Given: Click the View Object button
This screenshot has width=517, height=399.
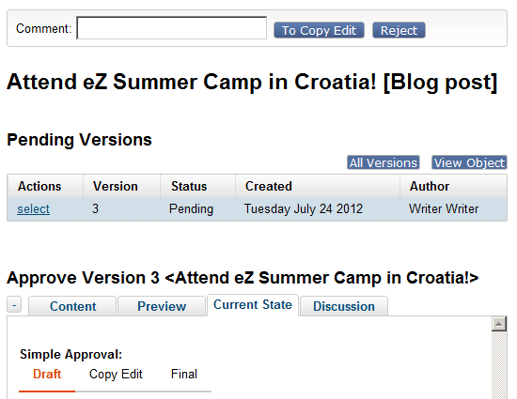Looking at the screenshot, I should pyautogui.click(x=469, y=162).
